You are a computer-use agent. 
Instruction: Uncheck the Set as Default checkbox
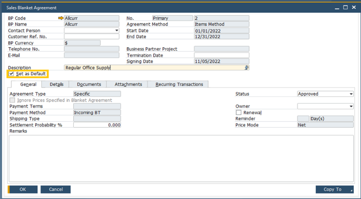tap(11, 74)
